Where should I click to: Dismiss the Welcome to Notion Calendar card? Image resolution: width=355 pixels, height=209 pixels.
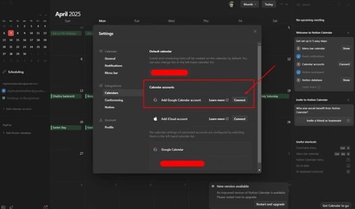348,33
